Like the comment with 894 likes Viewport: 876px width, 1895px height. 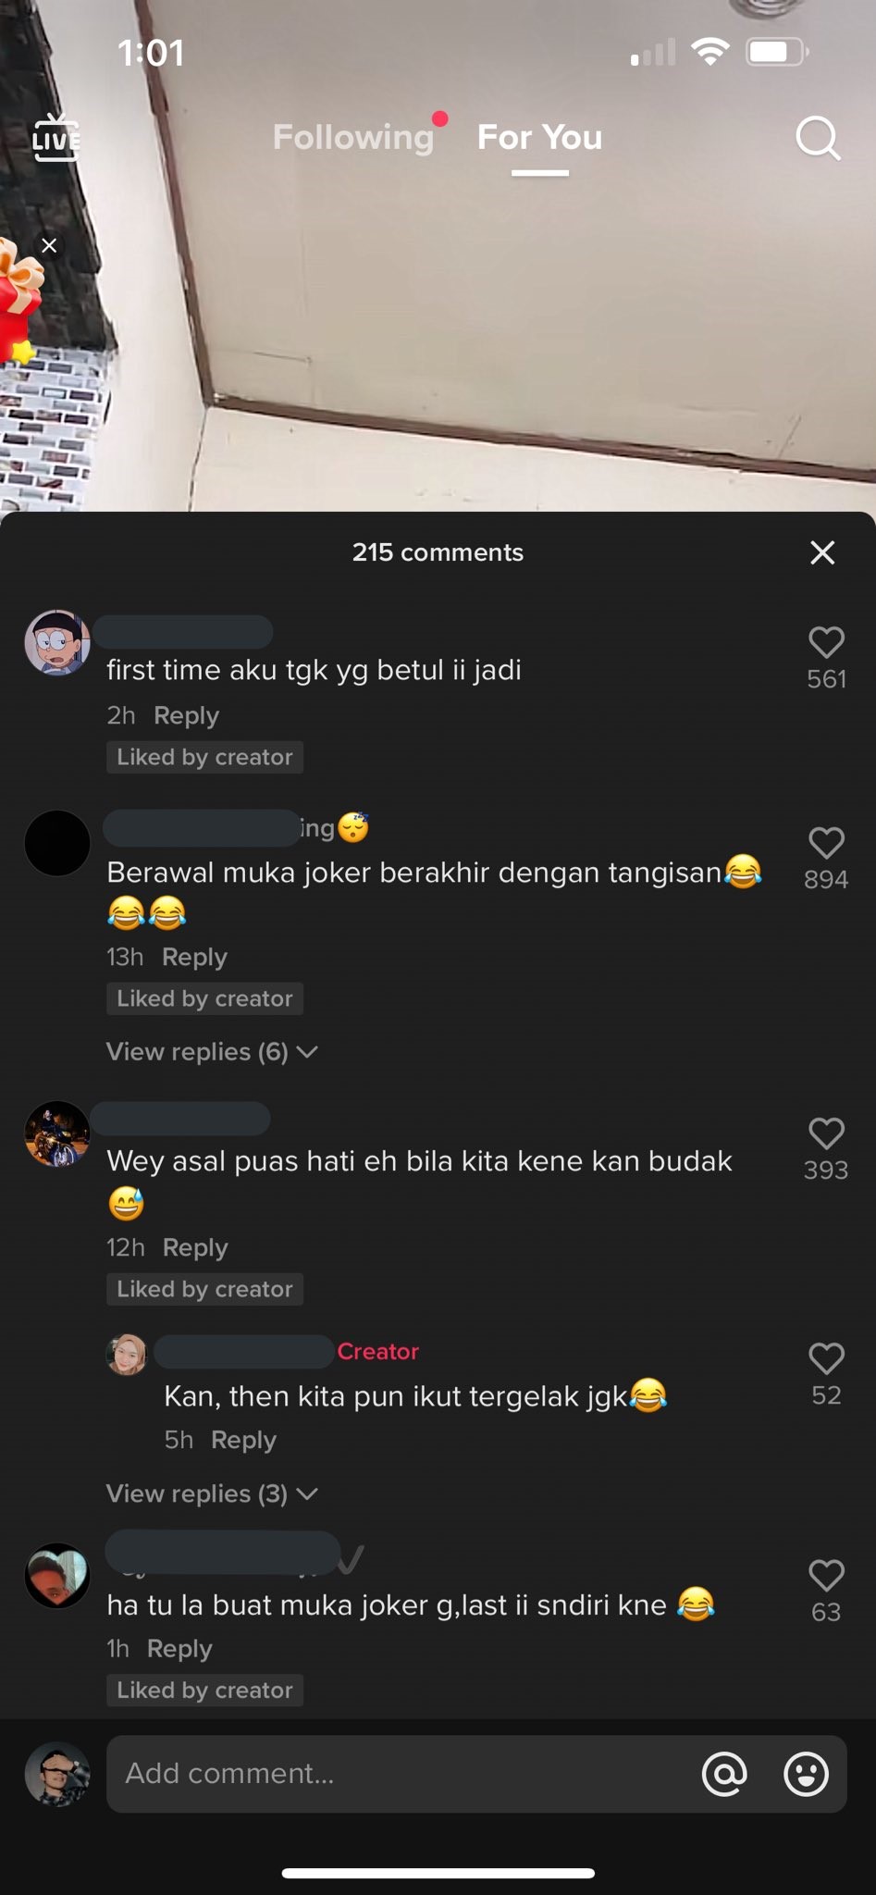(826, 843)
